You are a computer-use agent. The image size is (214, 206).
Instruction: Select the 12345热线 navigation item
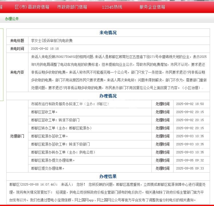112,7
